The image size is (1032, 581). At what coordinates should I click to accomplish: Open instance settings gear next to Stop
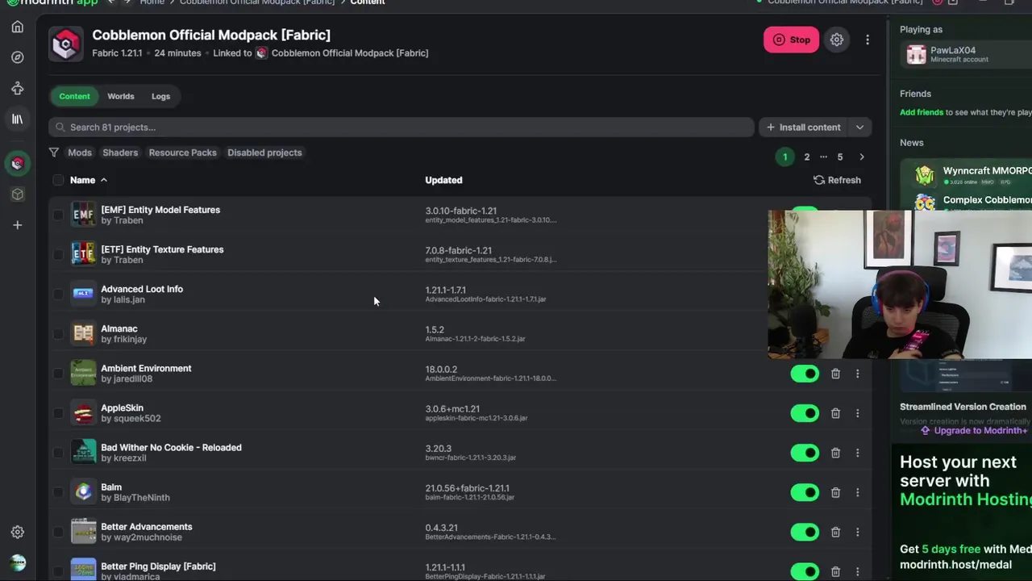[837, 40]
